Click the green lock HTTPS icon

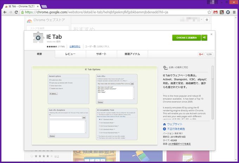pyautogui.click(x=22, y=12)
